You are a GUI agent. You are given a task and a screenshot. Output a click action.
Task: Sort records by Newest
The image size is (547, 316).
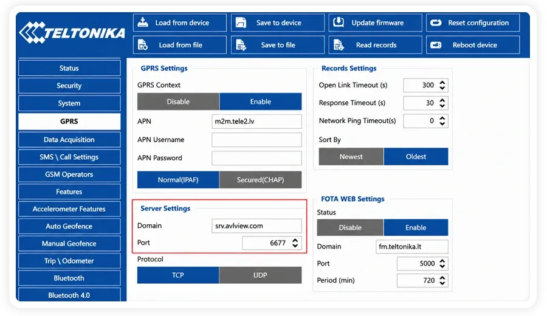coord(351,157)
